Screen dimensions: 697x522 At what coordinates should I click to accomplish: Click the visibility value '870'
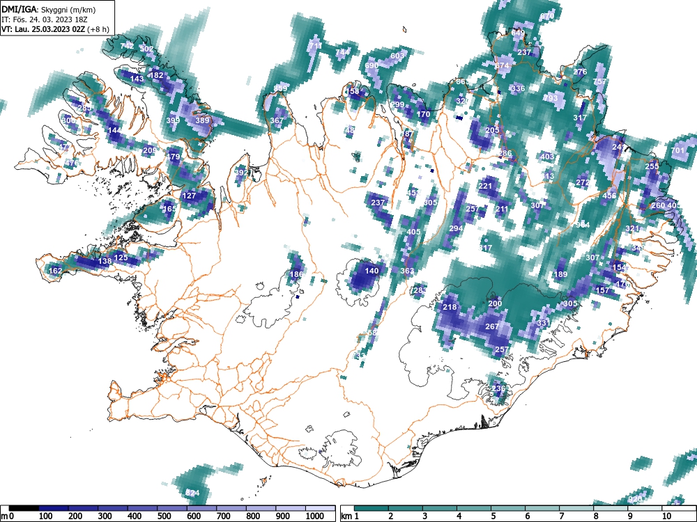click(x=547, y=17)
